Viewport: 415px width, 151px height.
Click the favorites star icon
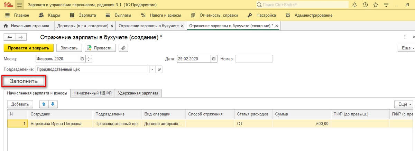pyautogui.click(x=376, y=5)
